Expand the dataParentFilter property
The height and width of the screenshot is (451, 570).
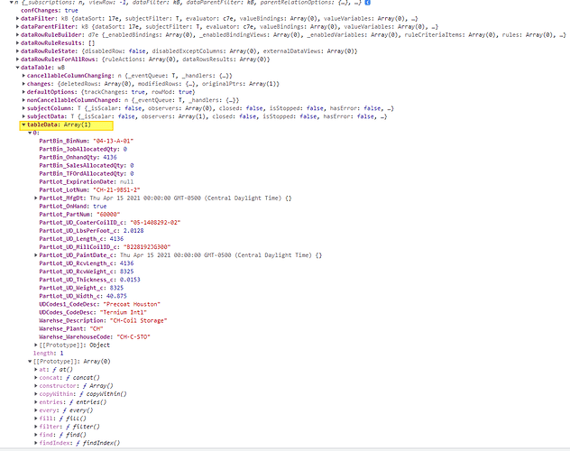click(x=17, y=26)
